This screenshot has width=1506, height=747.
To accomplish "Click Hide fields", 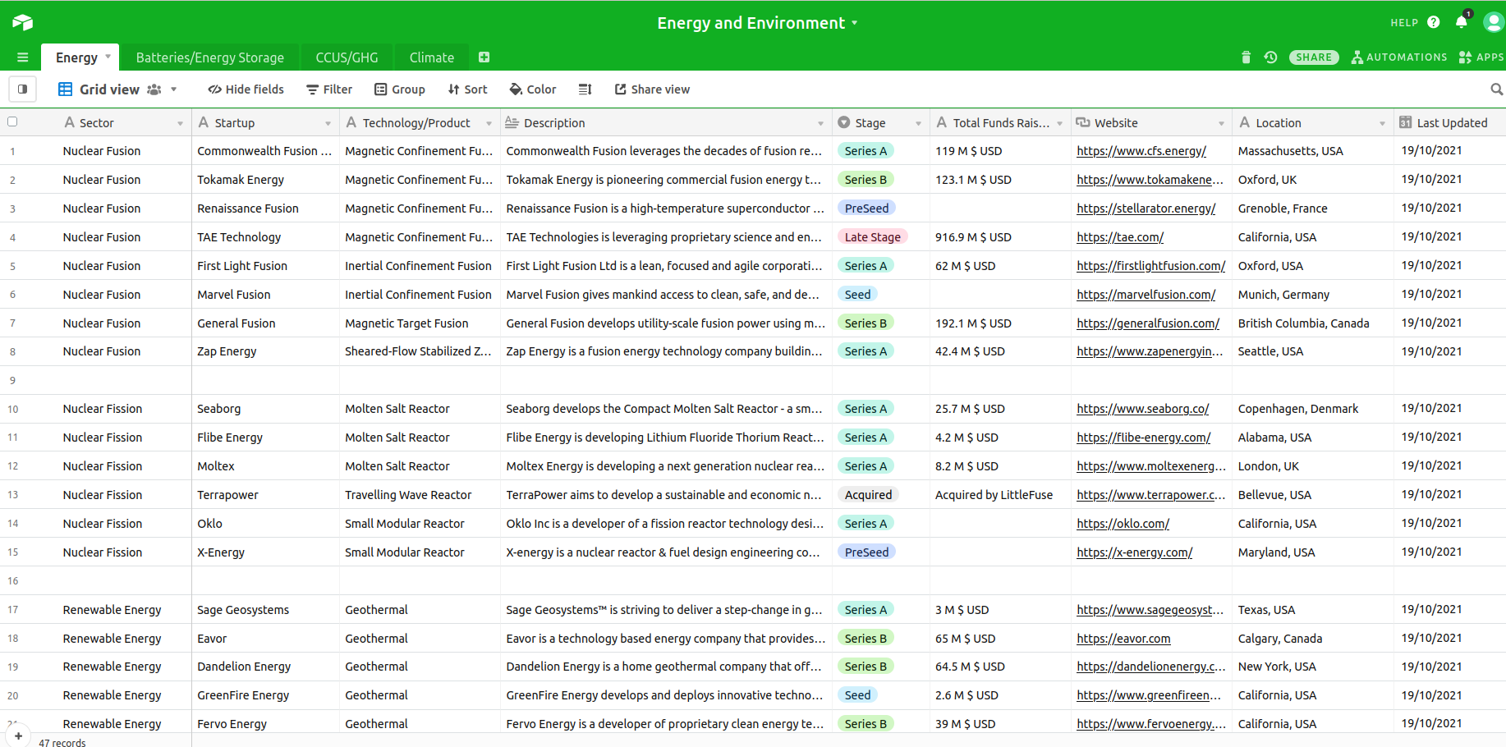I will [x=246, y=89].
